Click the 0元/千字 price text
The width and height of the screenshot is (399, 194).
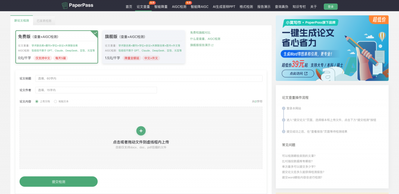(25, 58)
